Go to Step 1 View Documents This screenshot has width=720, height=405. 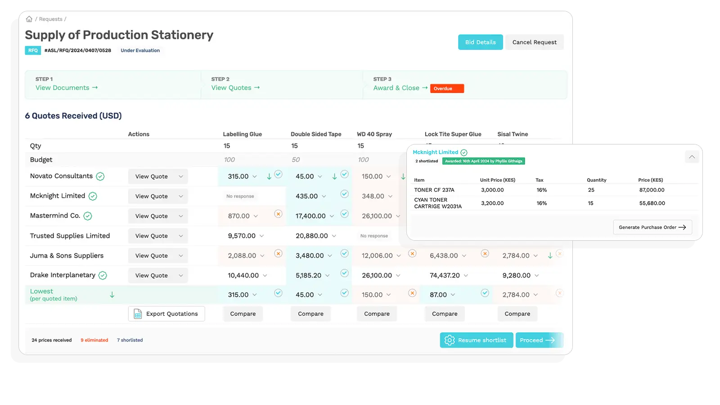pos(67,88)
